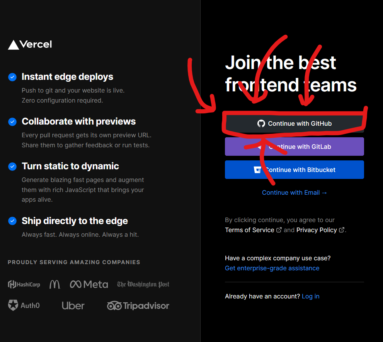Click the checkmark beside Ship directly to the edge

tap(12, 221)
